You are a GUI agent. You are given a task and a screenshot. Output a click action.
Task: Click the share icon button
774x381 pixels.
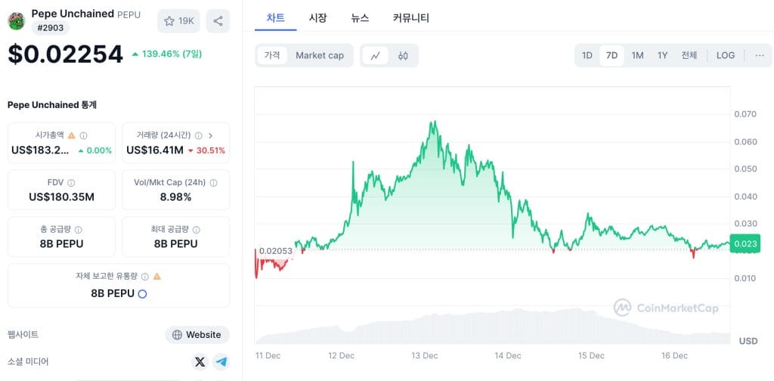[x=218, y=21]
